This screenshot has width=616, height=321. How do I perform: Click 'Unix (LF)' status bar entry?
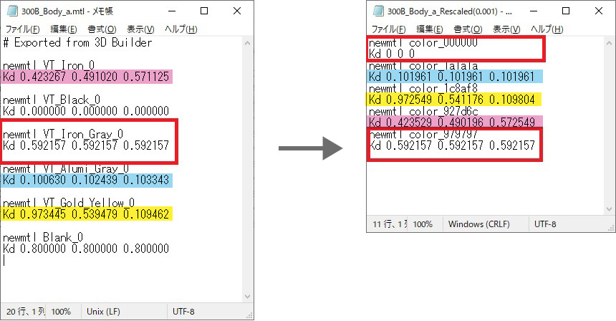[x=103, y=312]
